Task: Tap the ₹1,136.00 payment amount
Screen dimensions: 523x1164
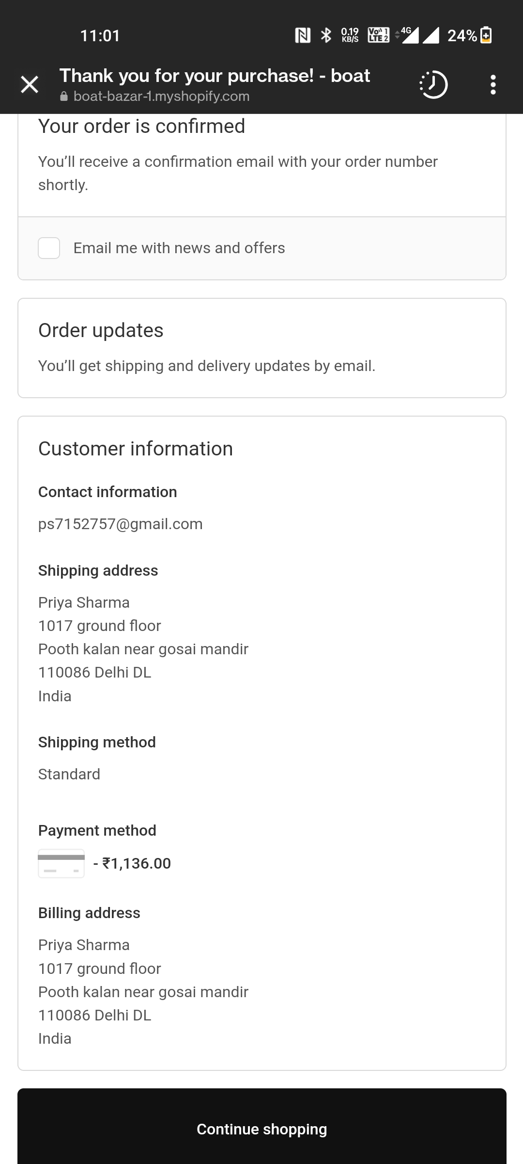Action: pyautogui.click(x=137, y=863)
